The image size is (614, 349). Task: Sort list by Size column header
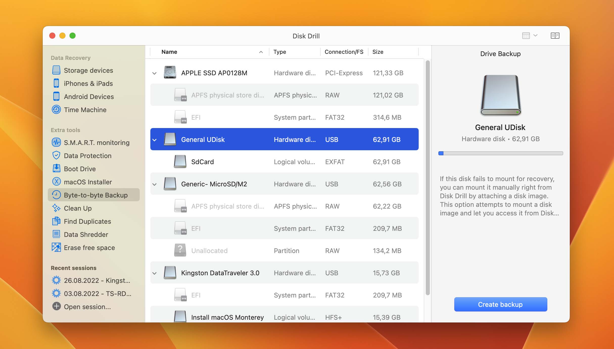coord(393,52)
